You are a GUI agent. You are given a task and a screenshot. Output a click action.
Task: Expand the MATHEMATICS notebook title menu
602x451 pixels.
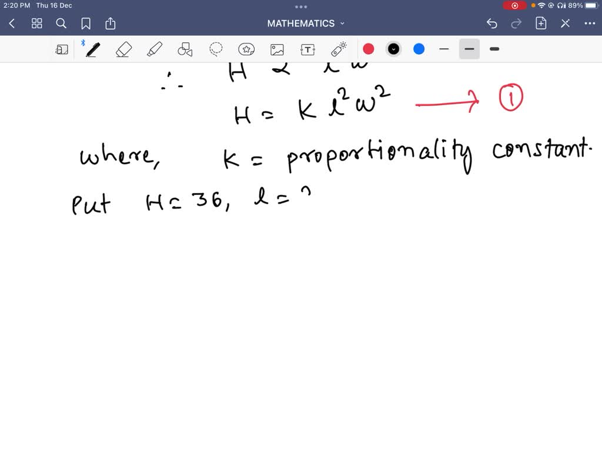[343, 23]
